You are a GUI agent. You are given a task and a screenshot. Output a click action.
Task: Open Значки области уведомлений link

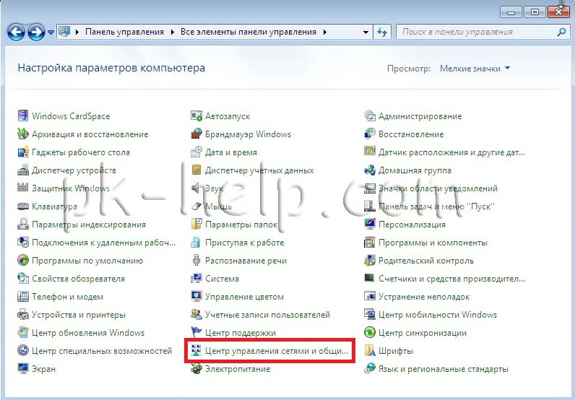[438, 188]
